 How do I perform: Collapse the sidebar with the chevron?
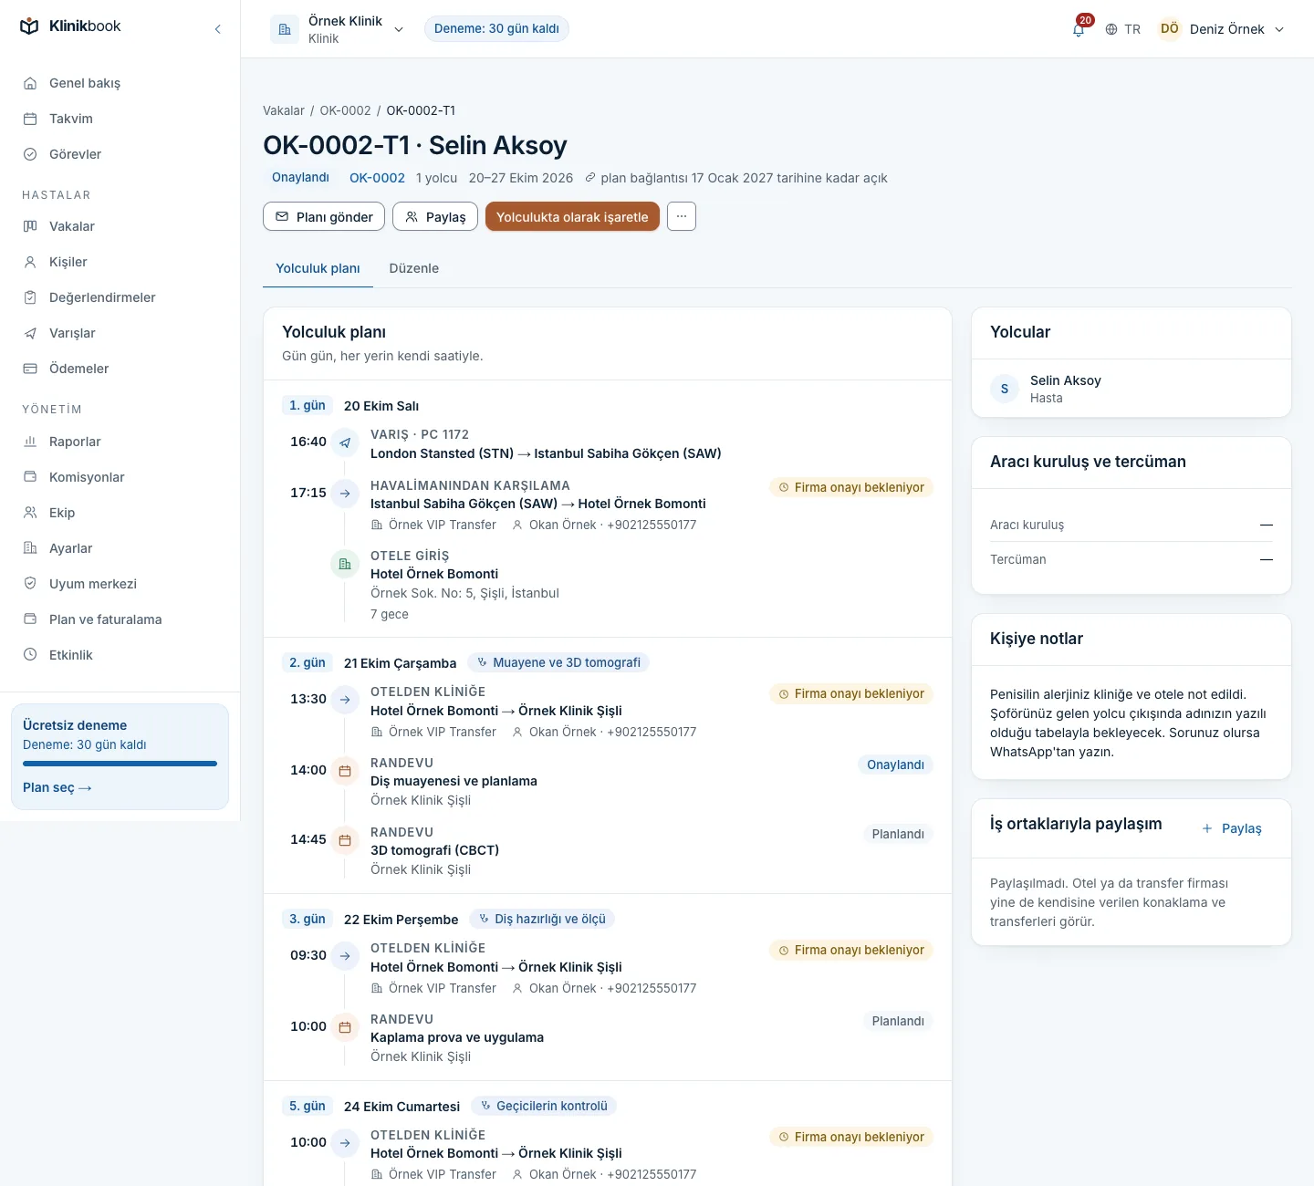tap(217, 29)
